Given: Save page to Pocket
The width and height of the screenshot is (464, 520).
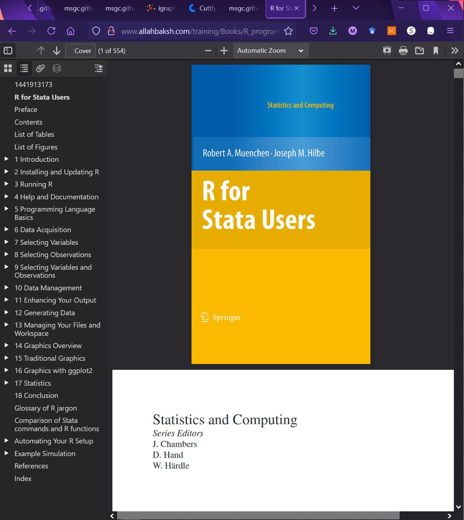Looking at the screenshot, I should pos(314,31).
